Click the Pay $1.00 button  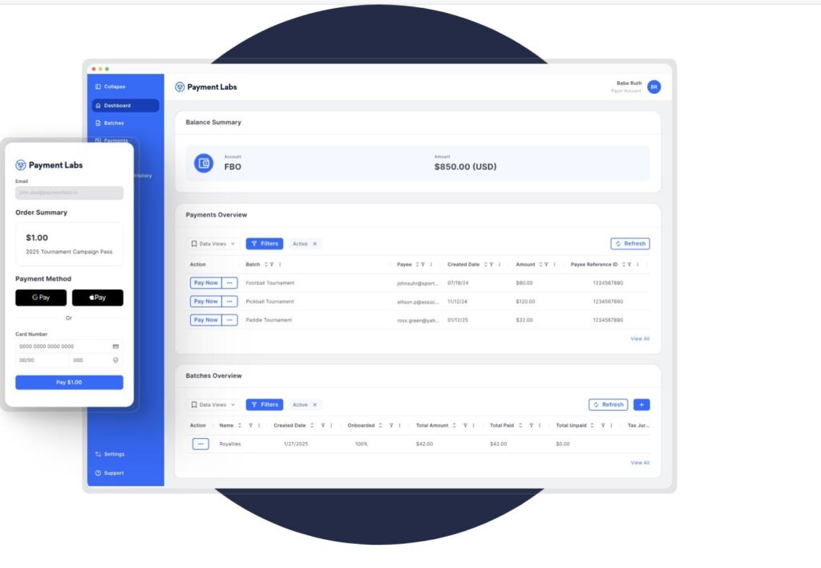tap(69, 383)
